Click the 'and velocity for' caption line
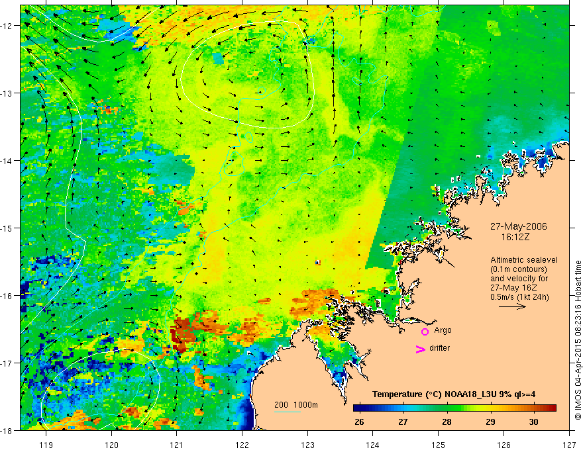Viewport: 583px width, 450px height. [x=519, y=279]
